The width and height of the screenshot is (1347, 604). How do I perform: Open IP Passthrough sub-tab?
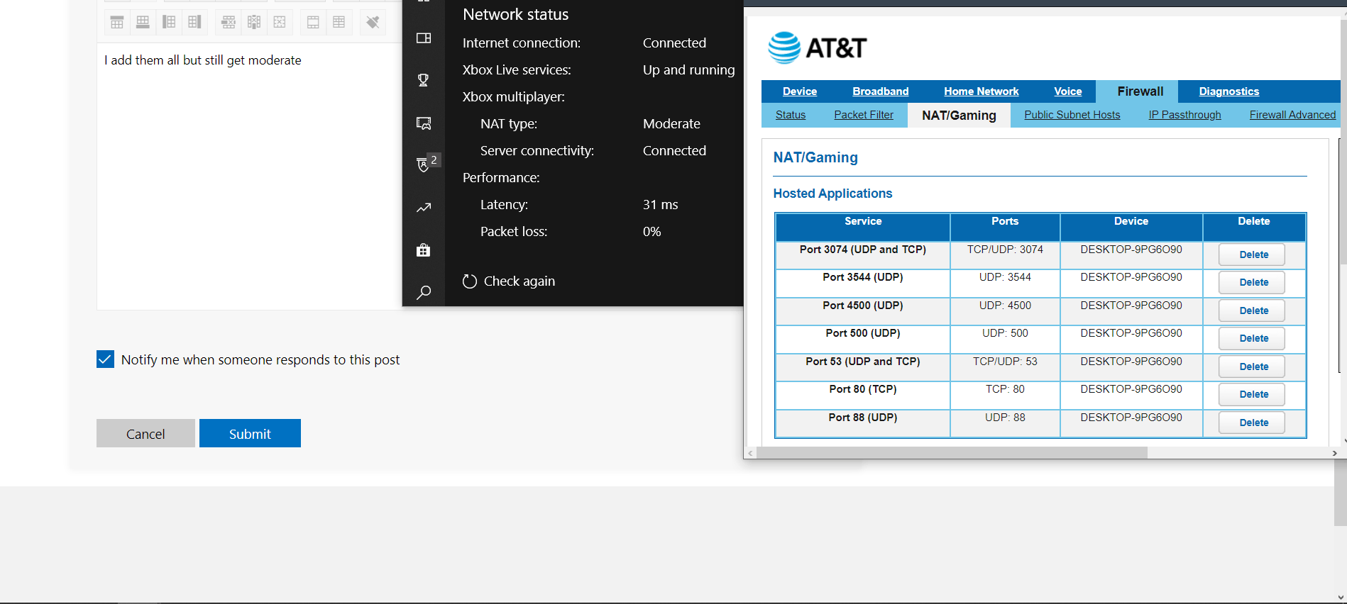pos(1185,115)
